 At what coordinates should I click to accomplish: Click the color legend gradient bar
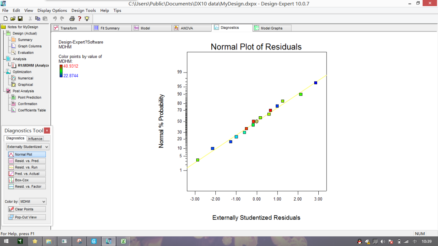pos(61,71)
